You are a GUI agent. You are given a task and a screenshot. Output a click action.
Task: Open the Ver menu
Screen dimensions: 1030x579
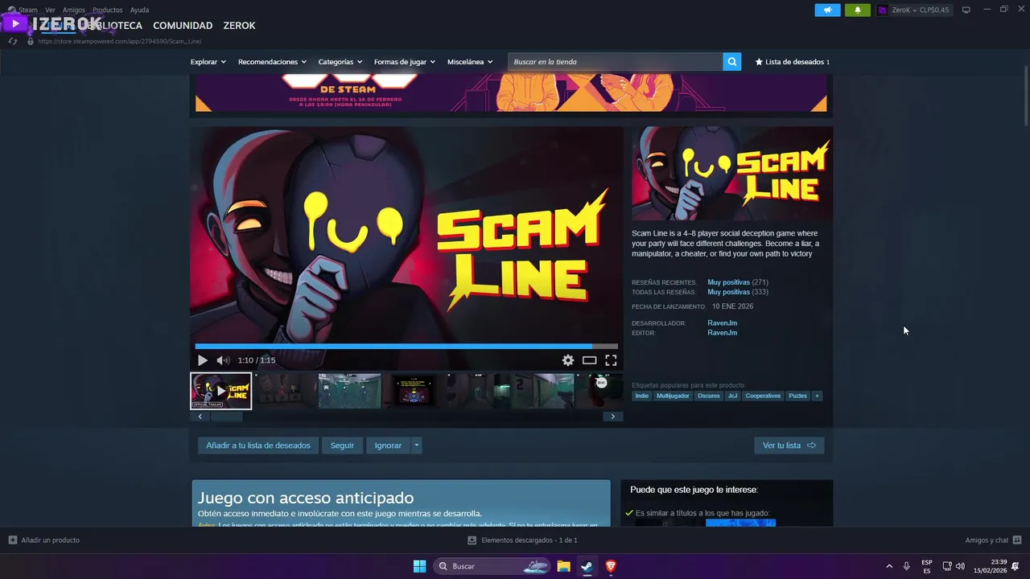(50, 10)
